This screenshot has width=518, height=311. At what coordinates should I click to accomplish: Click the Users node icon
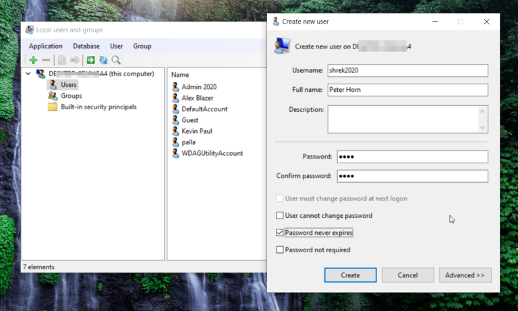point(53,84)
